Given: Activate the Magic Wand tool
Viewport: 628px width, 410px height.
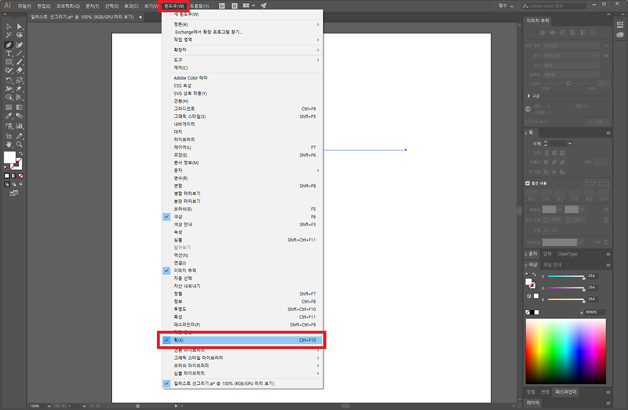Looking at the screenshot, I should point(9,34).
